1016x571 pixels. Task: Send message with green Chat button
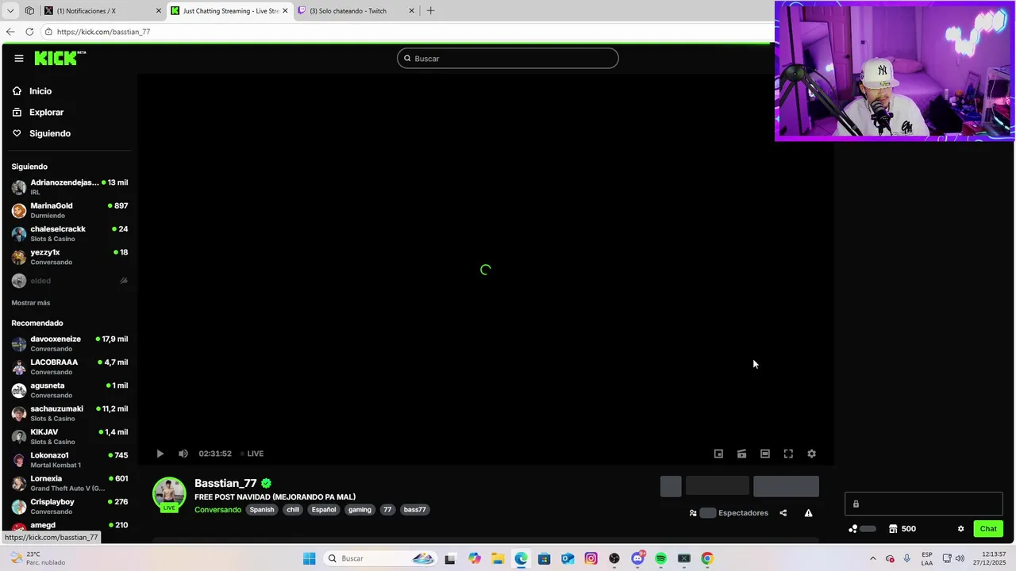click(x=988, y=529)
